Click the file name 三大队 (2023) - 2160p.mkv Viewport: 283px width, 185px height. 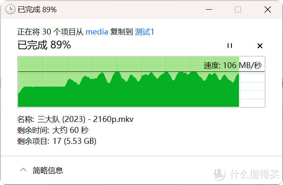pyautogui.click(x=86, y=119)
